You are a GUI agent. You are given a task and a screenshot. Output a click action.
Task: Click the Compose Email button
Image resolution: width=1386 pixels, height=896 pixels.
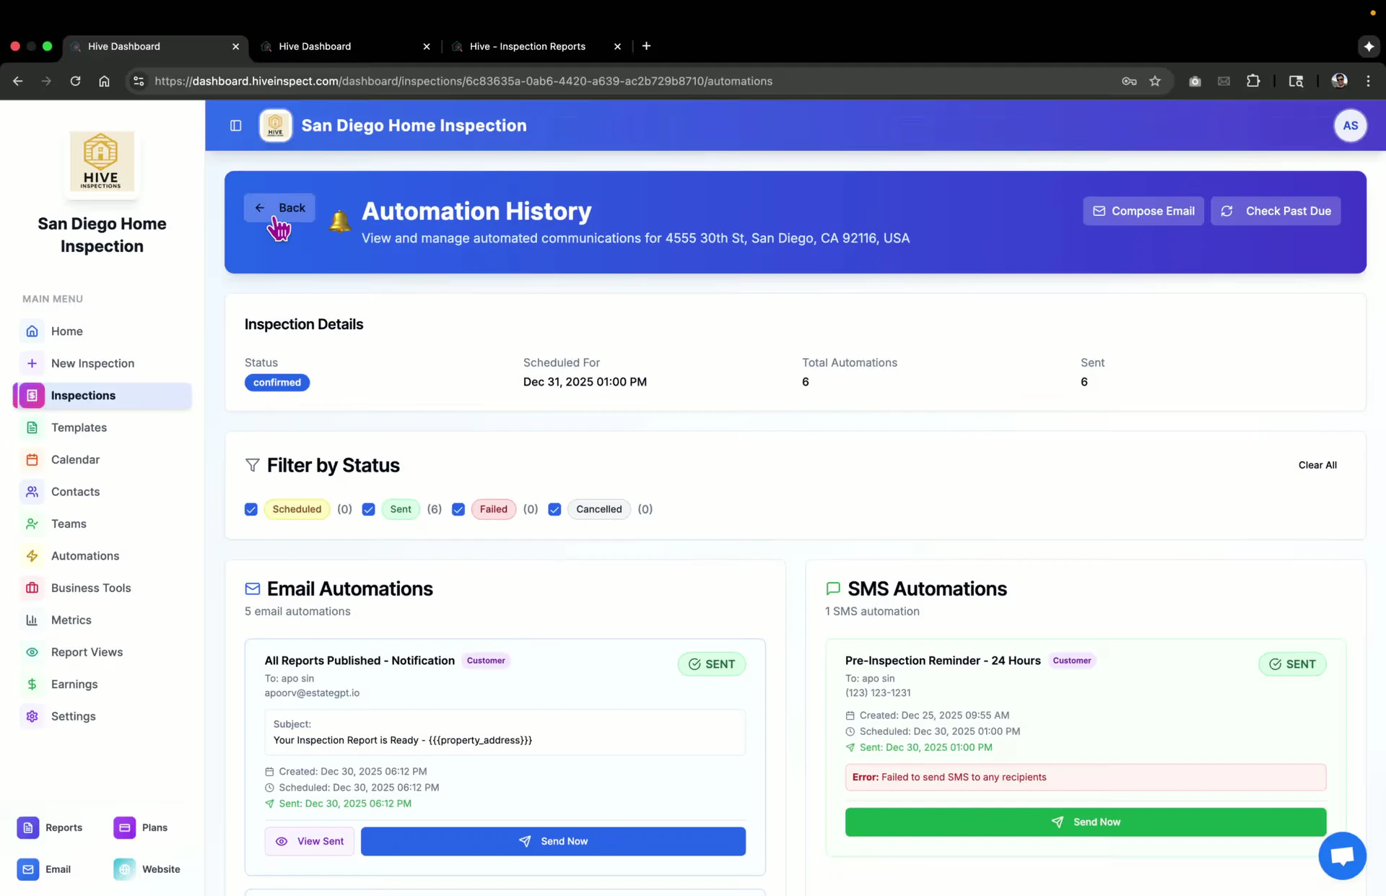1143,211
